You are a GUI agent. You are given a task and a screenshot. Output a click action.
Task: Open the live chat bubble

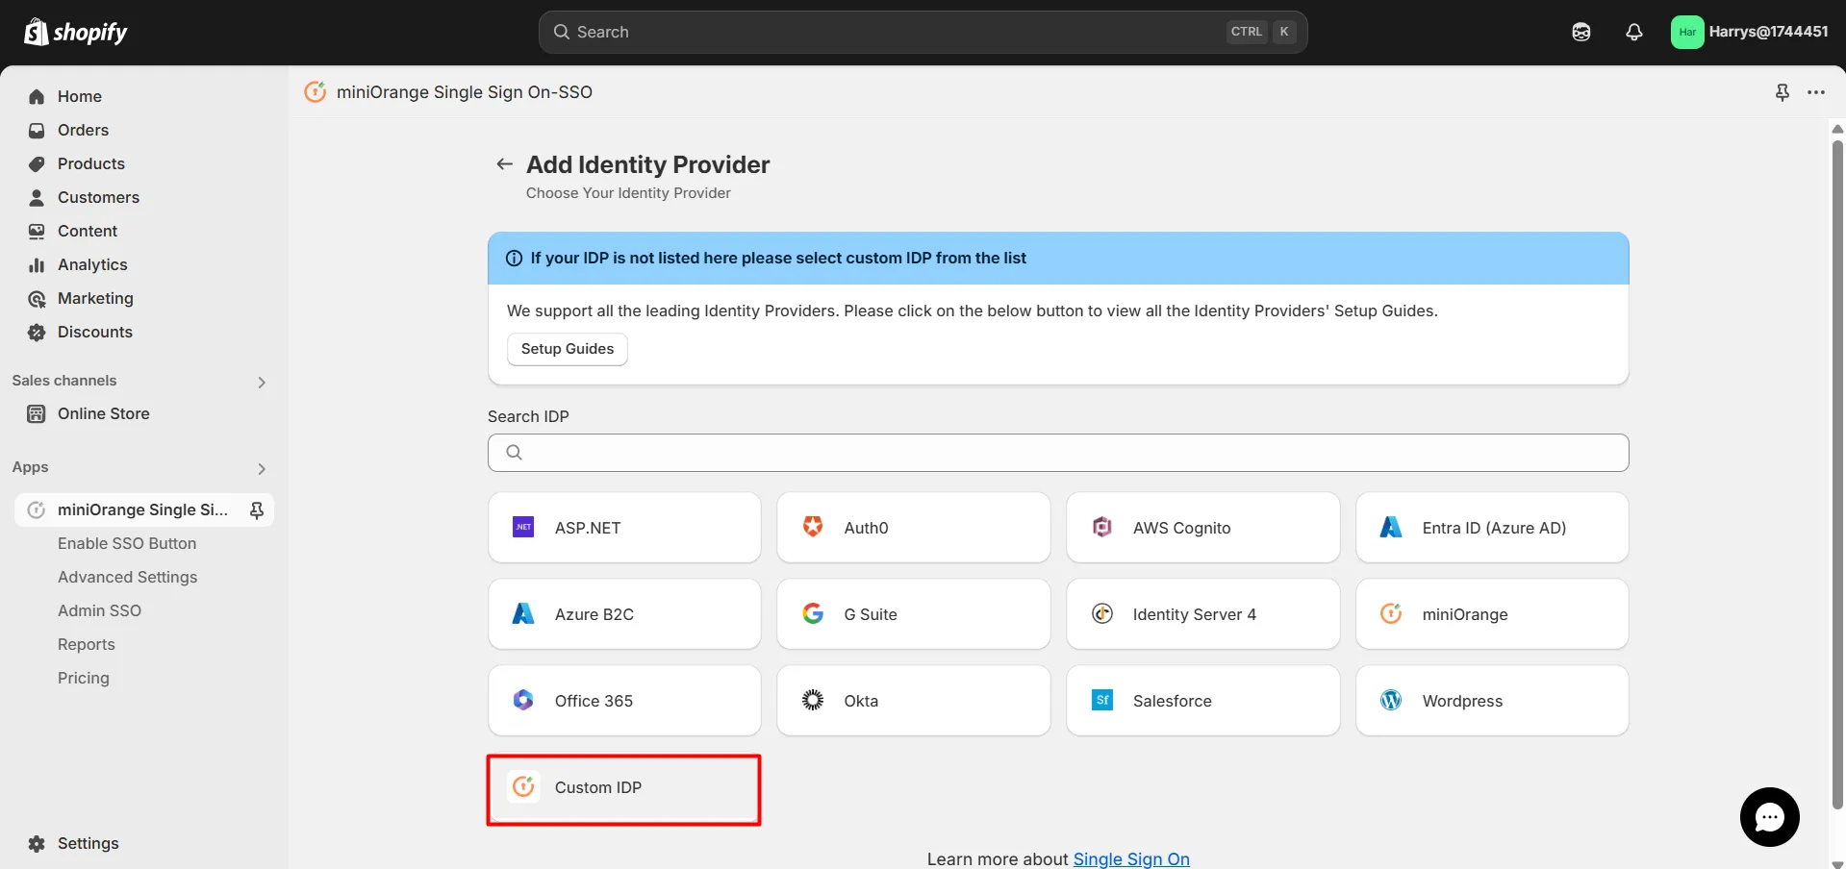[x=1769, y=817]
